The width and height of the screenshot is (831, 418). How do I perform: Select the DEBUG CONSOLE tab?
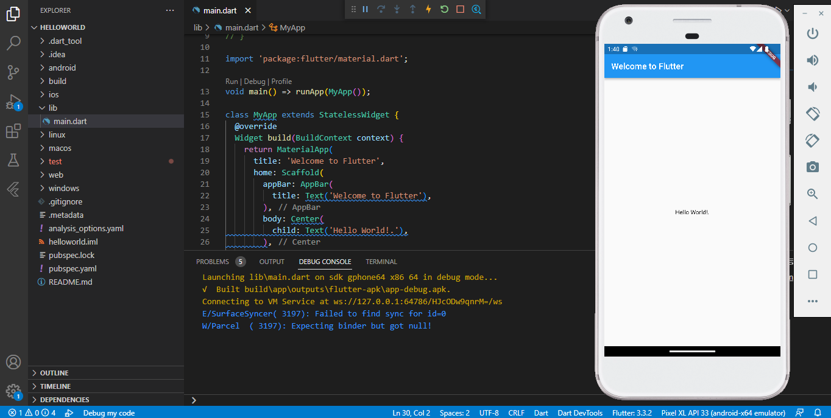coord(325,262)
